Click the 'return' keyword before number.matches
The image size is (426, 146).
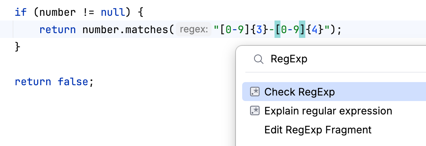(x=58, y=29)
